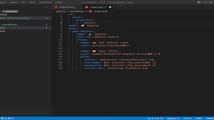Open the explorer more actions ellipsis
The height and width of the screenshot is (120, 214).
pyautogui.click(x=45, y=7)
